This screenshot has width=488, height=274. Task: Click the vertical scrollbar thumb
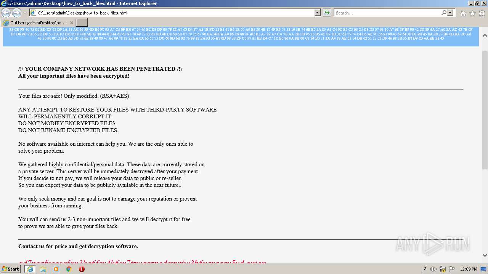tap(485, 110)
